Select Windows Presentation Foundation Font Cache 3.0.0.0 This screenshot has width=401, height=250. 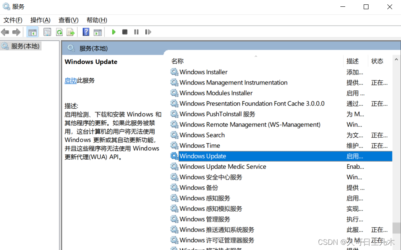coord(252,104)
